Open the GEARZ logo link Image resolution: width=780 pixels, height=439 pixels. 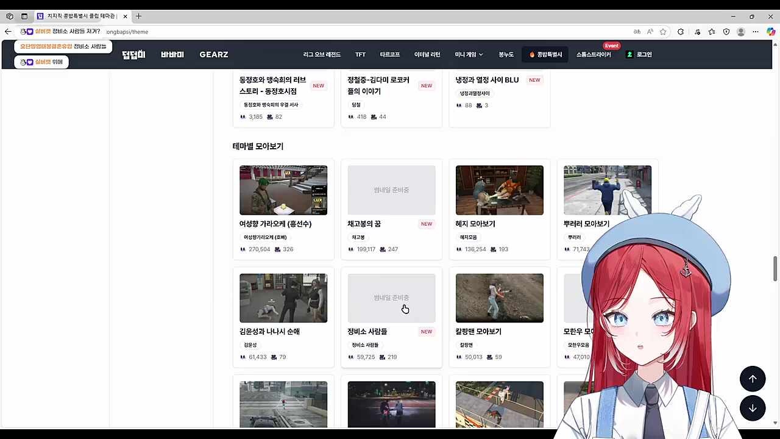[214, 54]
